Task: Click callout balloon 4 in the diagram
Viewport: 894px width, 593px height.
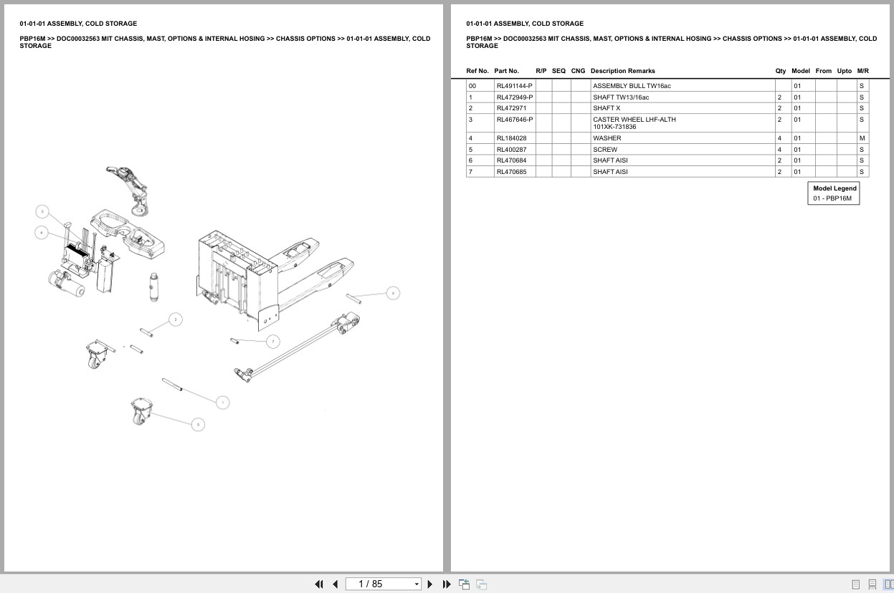Action: click(42, 232)
